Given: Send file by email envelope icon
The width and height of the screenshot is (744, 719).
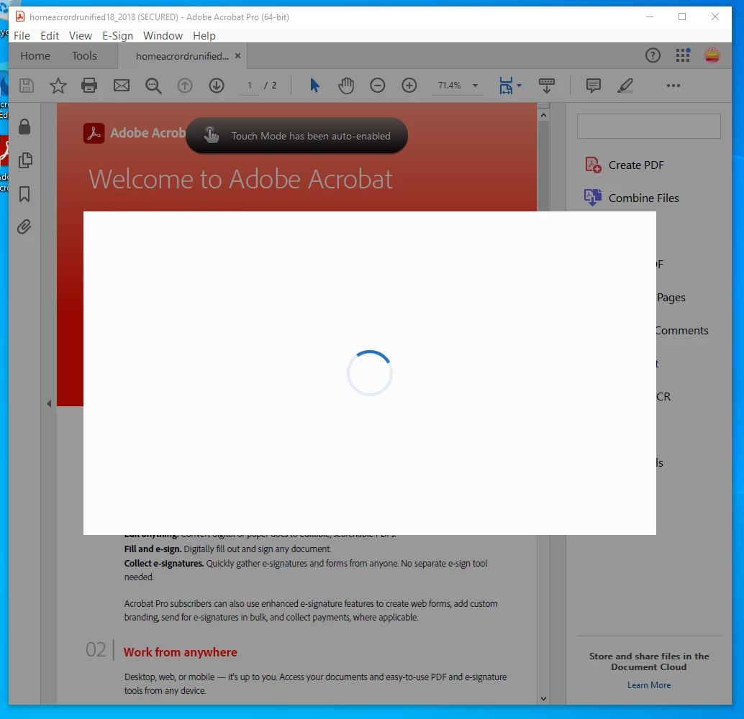Looking at the screenshot, I should tap(122, 86).
